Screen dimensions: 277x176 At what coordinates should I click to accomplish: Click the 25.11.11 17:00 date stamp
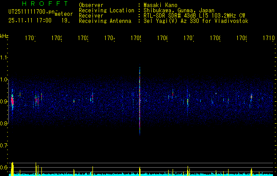point(30,21)
